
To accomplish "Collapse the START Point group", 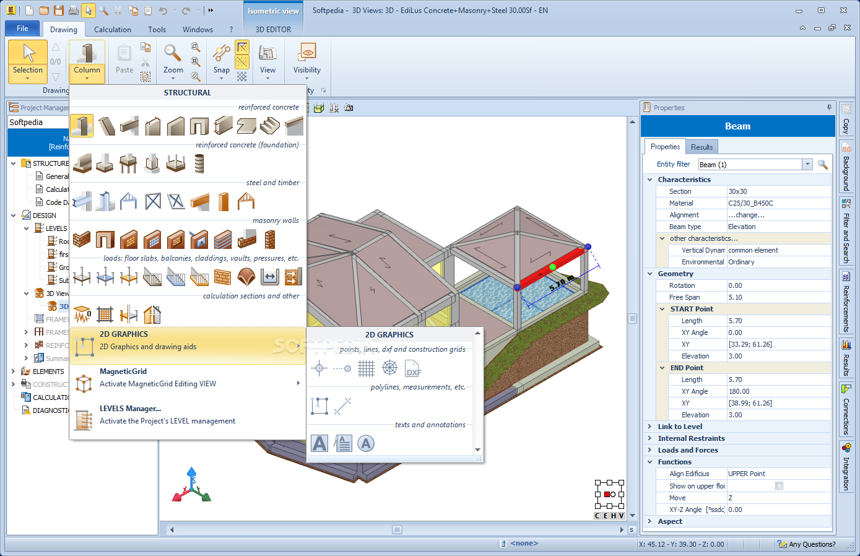I will point(662,309).
